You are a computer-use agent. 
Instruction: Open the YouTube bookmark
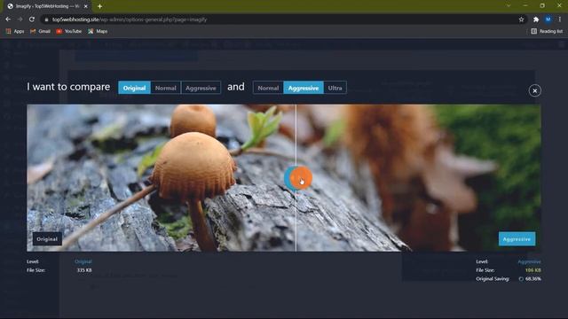[69, 32]
